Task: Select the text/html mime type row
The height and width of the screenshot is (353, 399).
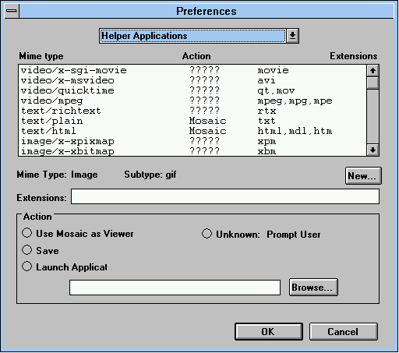Action: point(192,131)
